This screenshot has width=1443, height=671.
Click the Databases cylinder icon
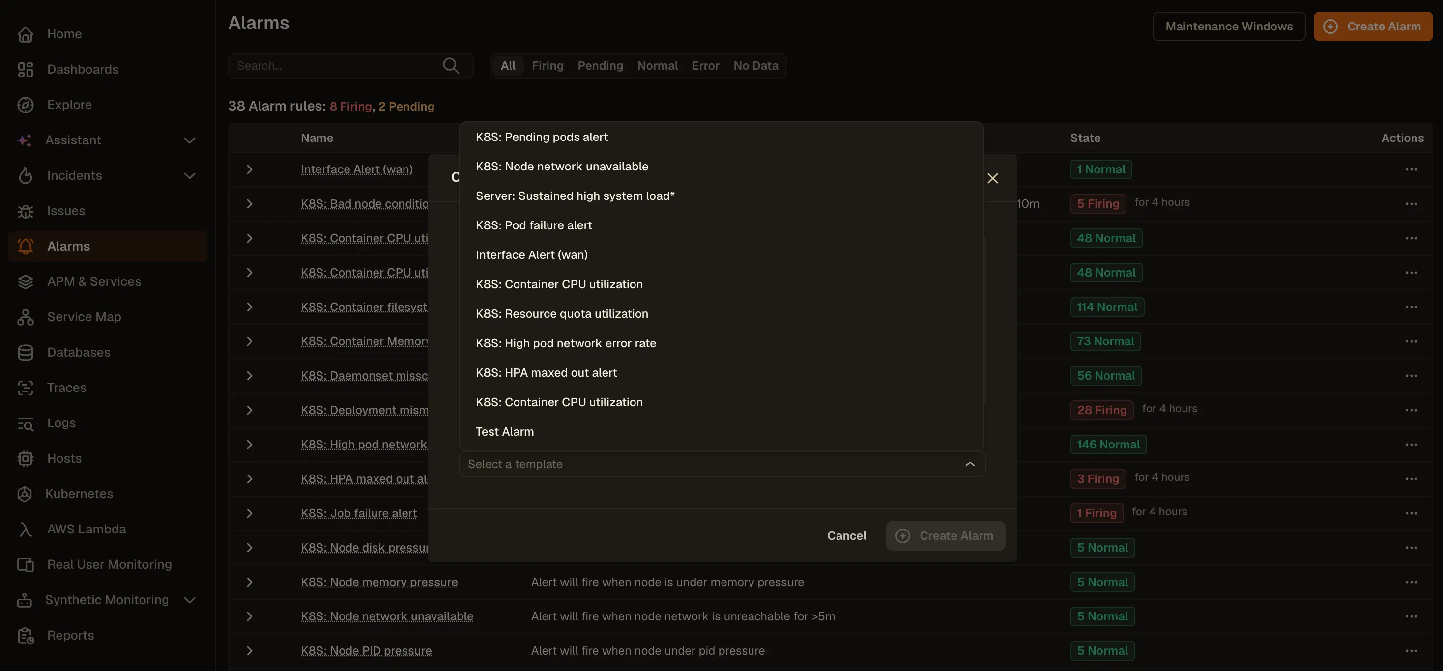(25, 353)
